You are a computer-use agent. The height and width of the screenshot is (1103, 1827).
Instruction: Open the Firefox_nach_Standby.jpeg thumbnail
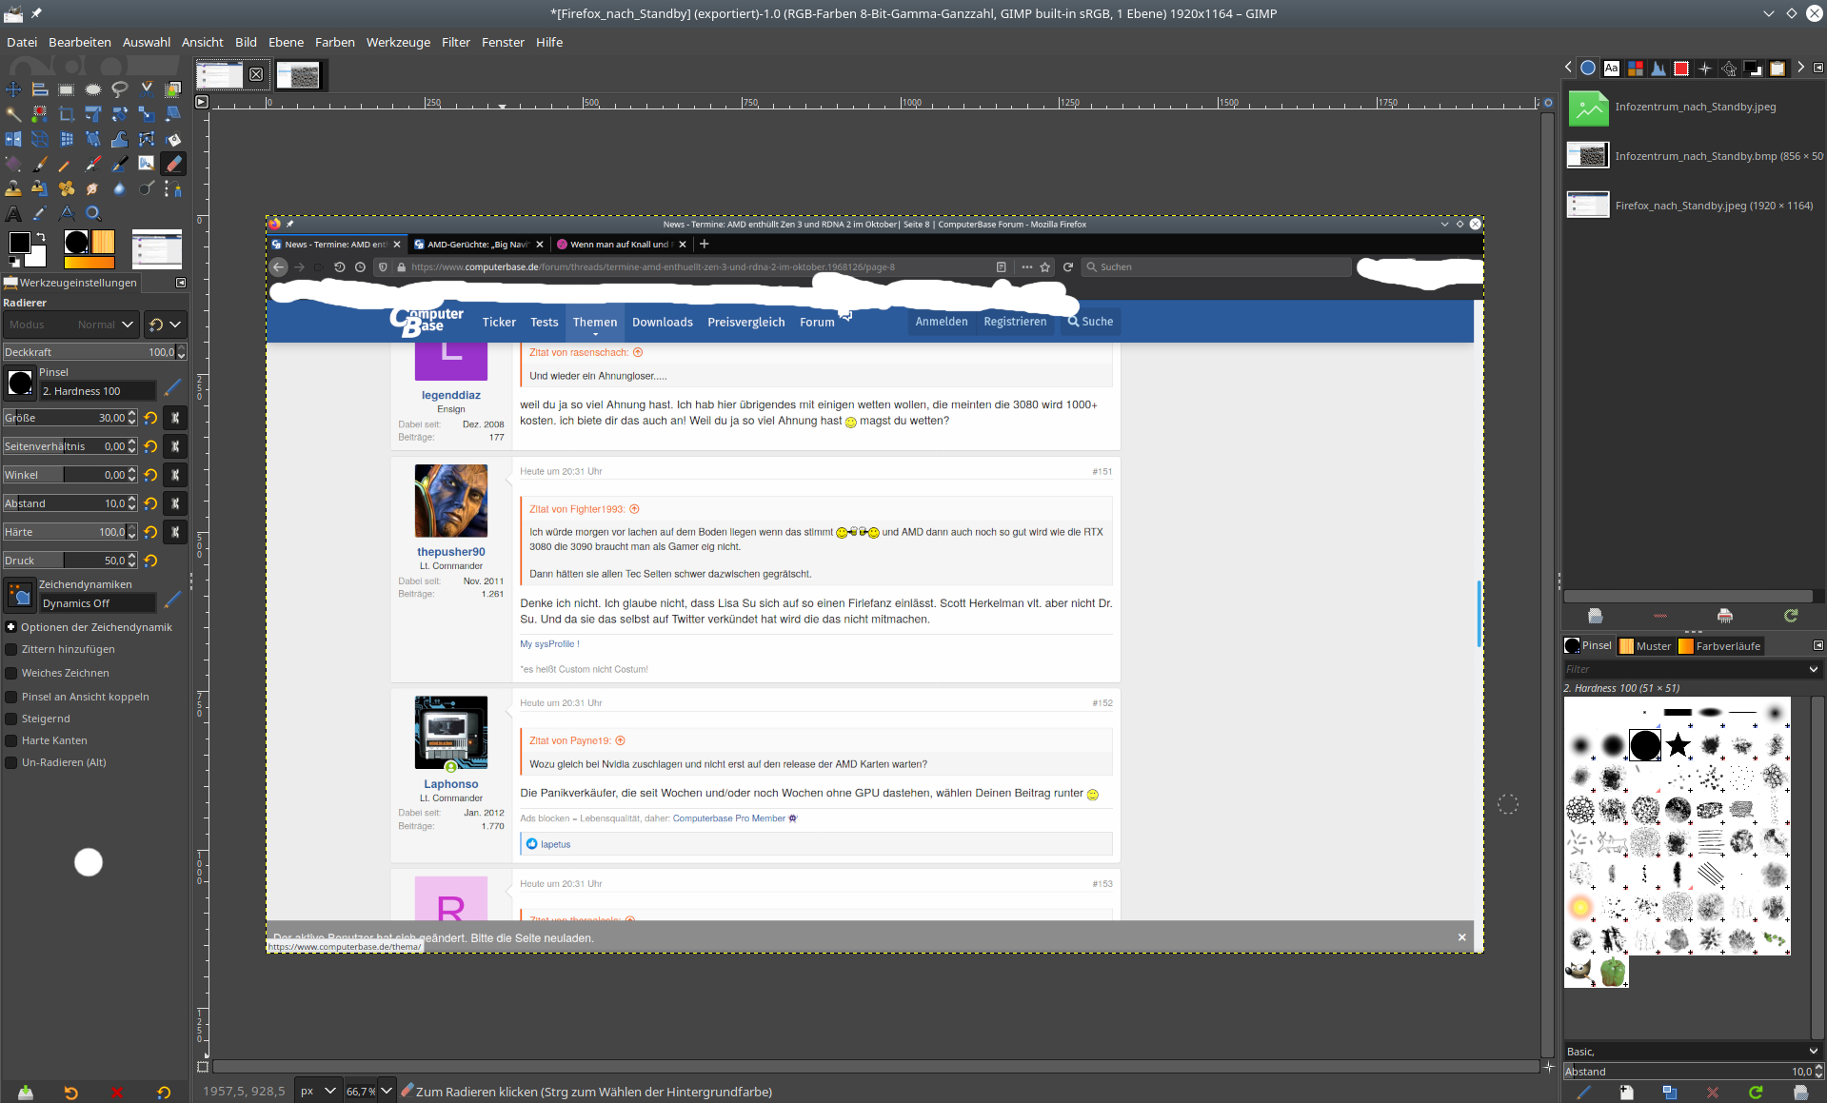pos(1587,205)
